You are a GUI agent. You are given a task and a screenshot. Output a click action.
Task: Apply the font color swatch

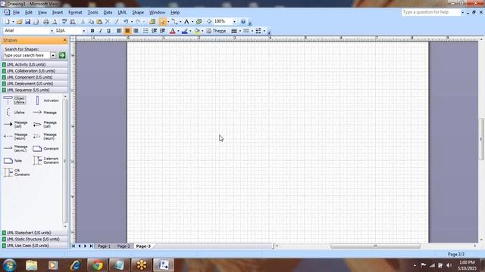(173, 31)
